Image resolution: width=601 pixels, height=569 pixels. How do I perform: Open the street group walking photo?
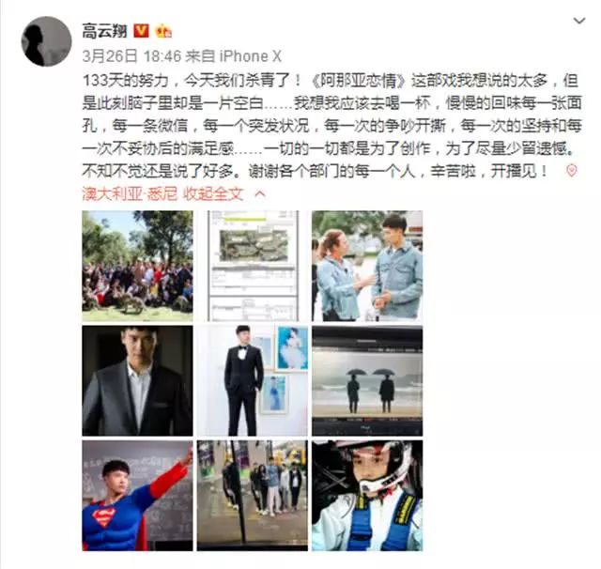point(253,496)
